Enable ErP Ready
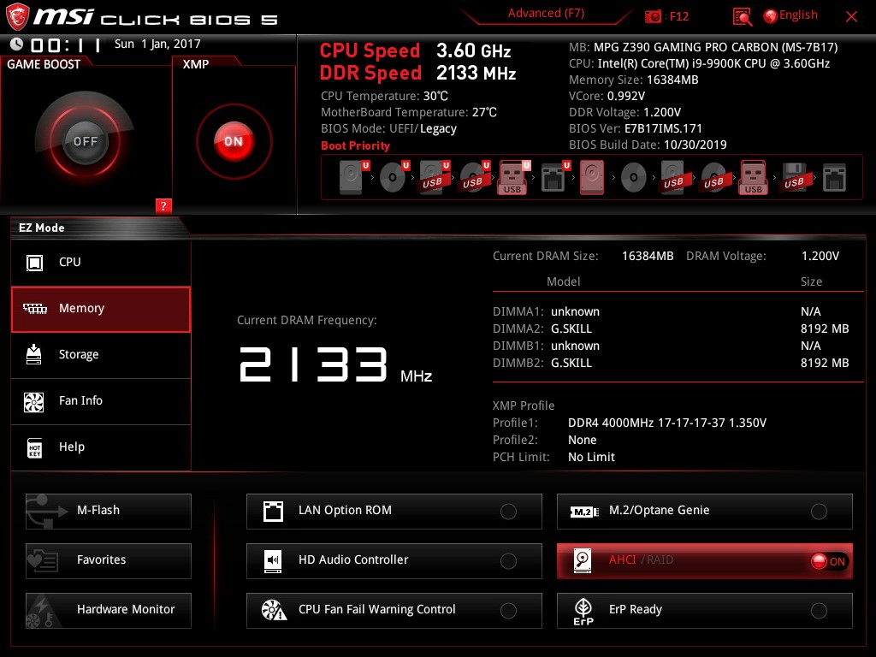Image resolution: width=876 pixels, height=657 pixels. (705, 611)
